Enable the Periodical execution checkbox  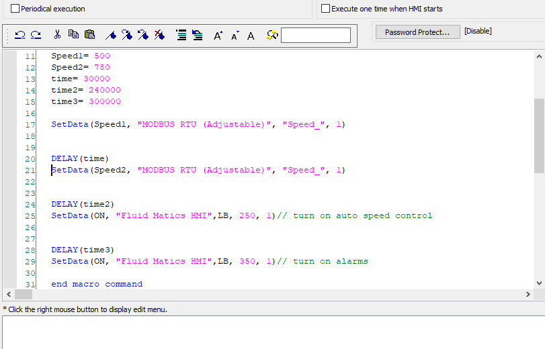[x=15, y=9]
